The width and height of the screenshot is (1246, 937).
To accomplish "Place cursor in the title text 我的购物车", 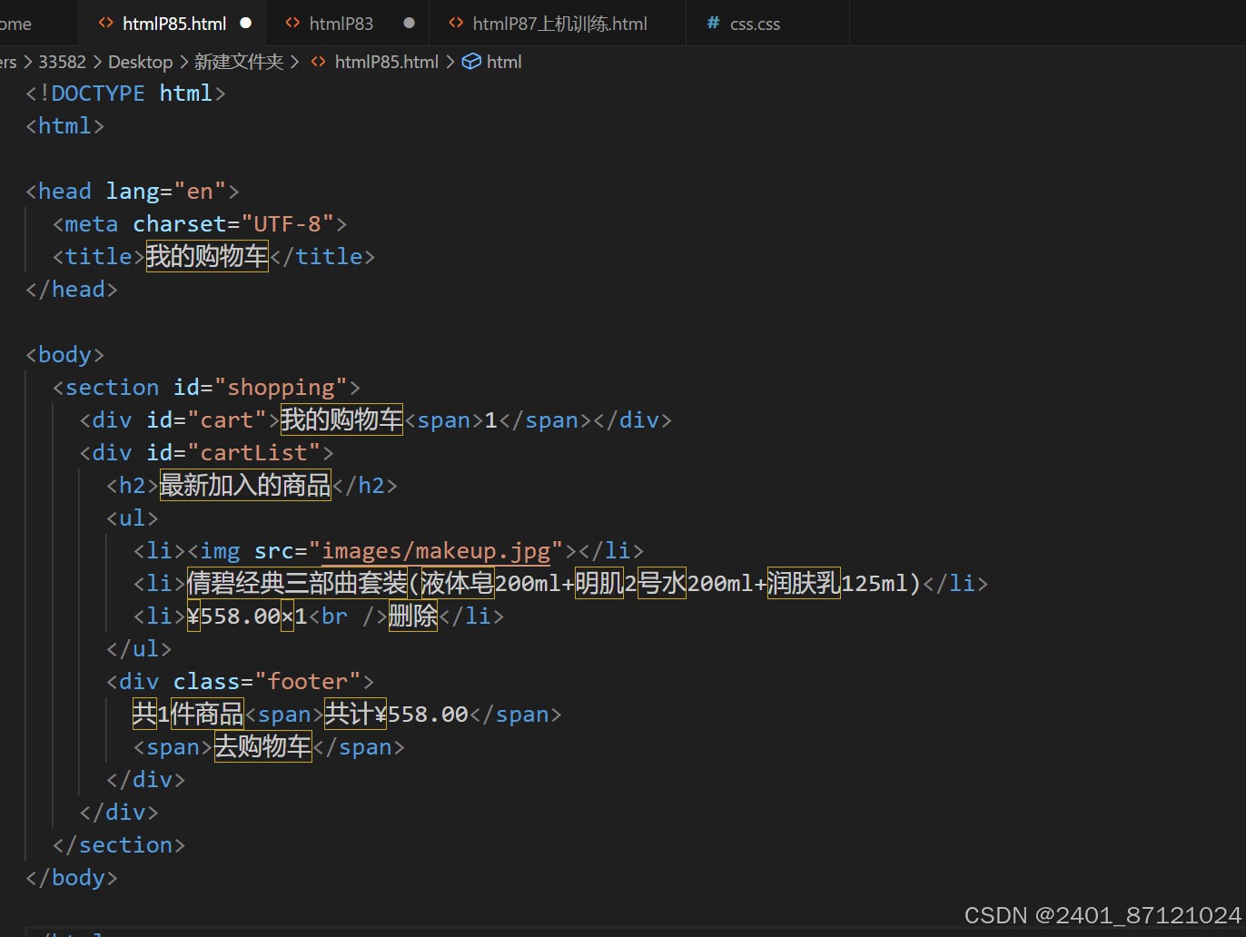I will (206, 256).
